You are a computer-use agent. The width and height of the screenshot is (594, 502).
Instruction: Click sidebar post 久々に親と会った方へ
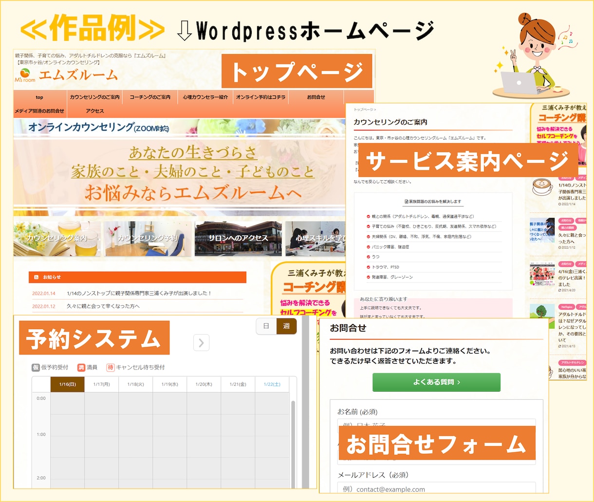pyautogui.click(x=572, y=238)
